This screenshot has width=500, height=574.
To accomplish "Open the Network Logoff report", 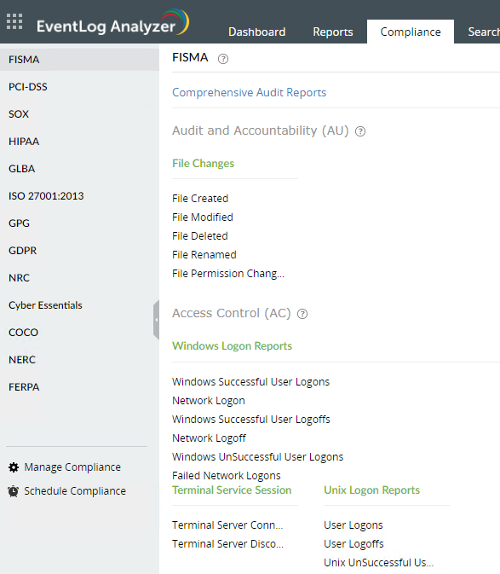I will tap(209, 438).
